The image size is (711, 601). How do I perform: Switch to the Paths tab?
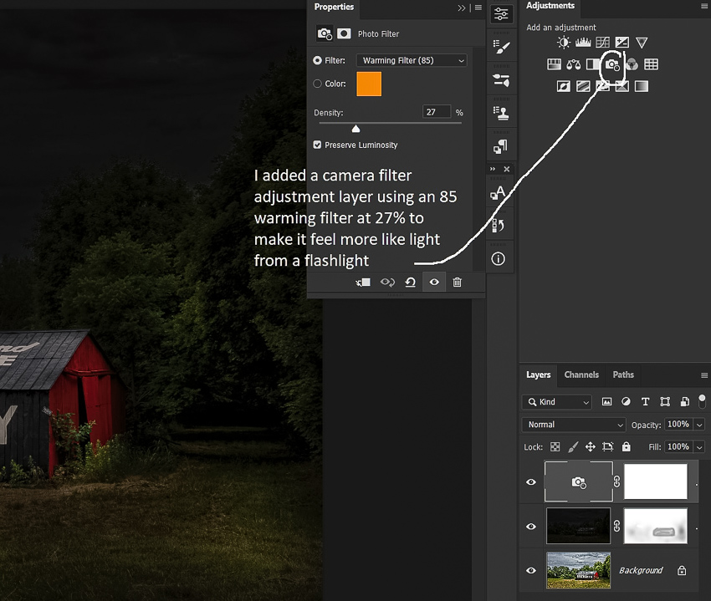click(623, 375)
